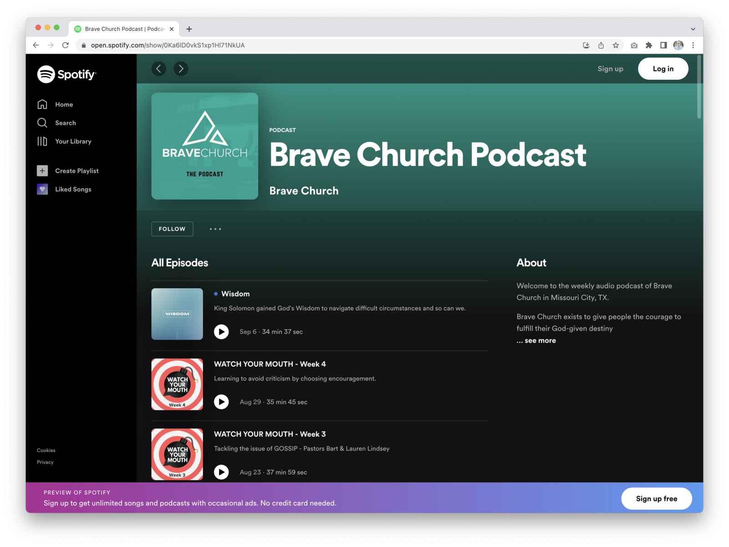The height and width of the screenshot is (547, 729).
Task: Expand the About section with see more
Action: click(x=536, y=340)
